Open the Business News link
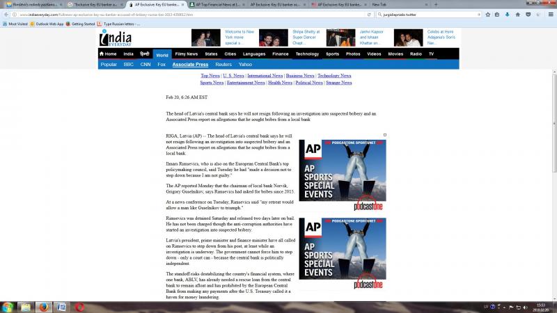Image resolution: width=557 pixels, height=313 pixels. click(299, 75)
